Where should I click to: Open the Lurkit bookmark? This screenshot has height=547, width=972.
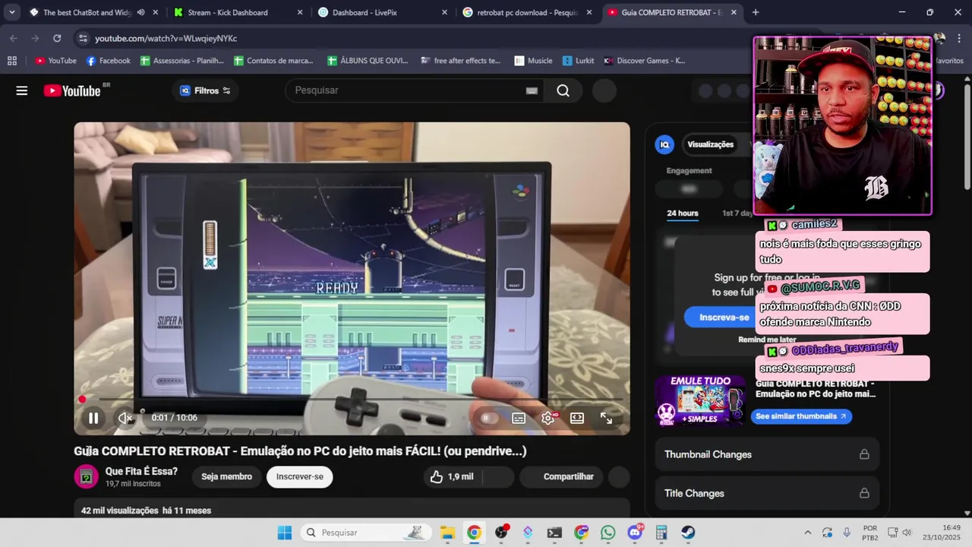pos(578,61)
